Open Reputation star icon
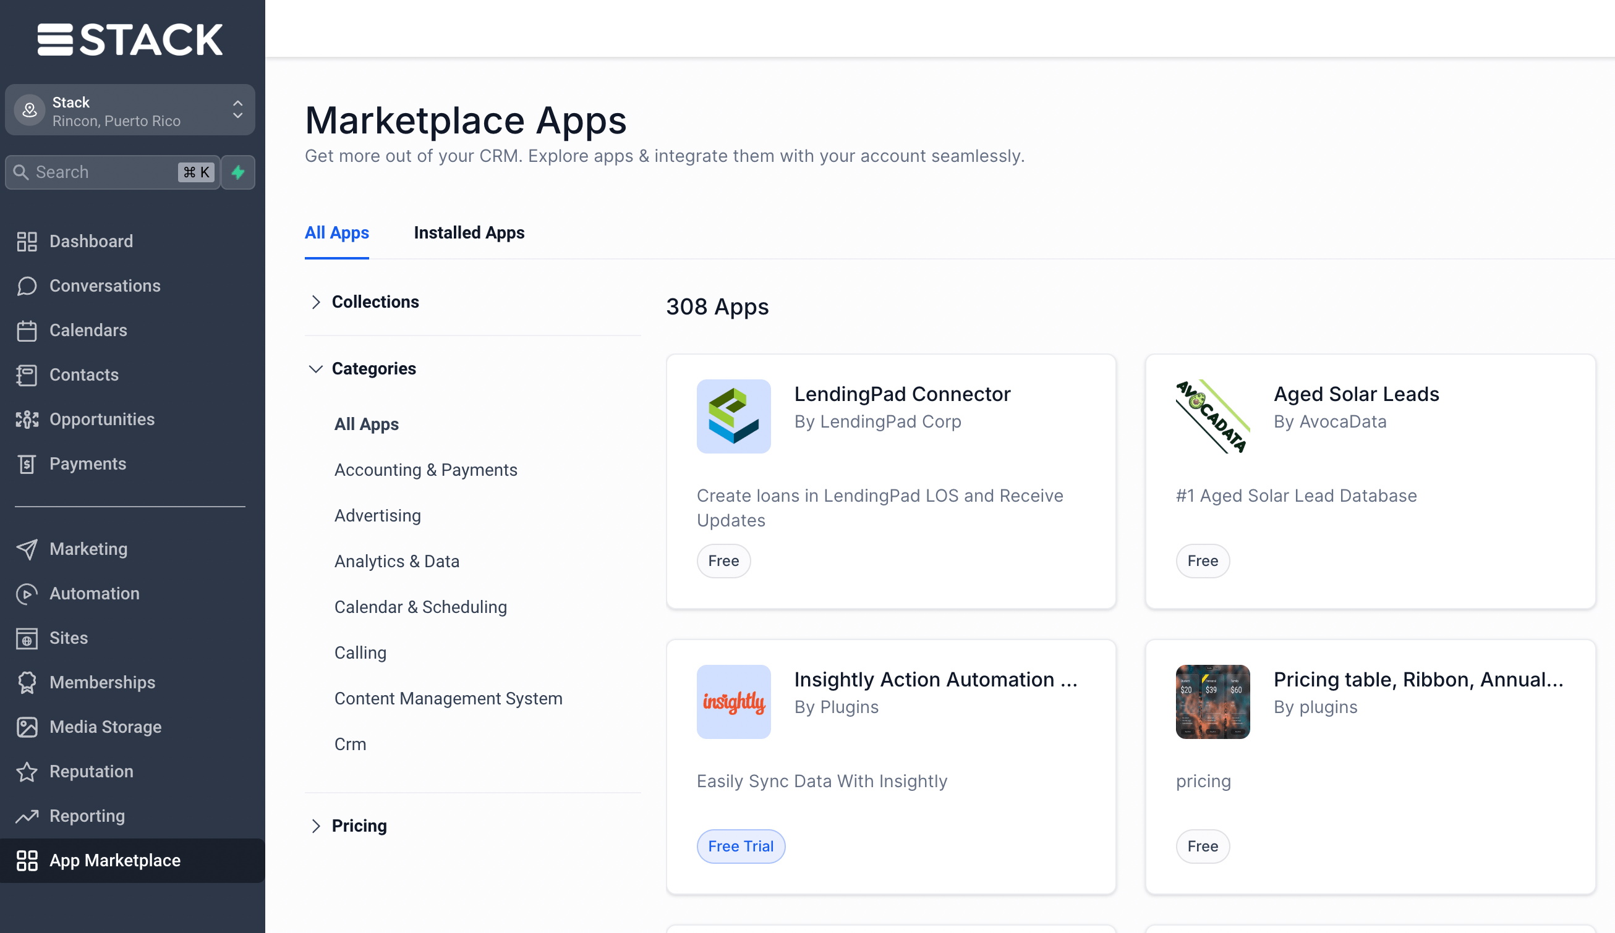Viewport: 1615px width, 933px height. 26,772
